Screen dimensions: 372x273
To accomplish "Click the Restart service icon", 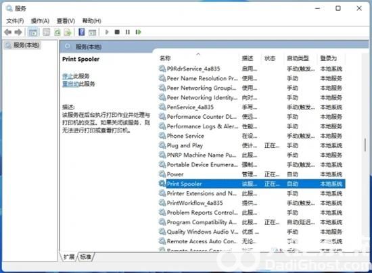I will 138,32.
